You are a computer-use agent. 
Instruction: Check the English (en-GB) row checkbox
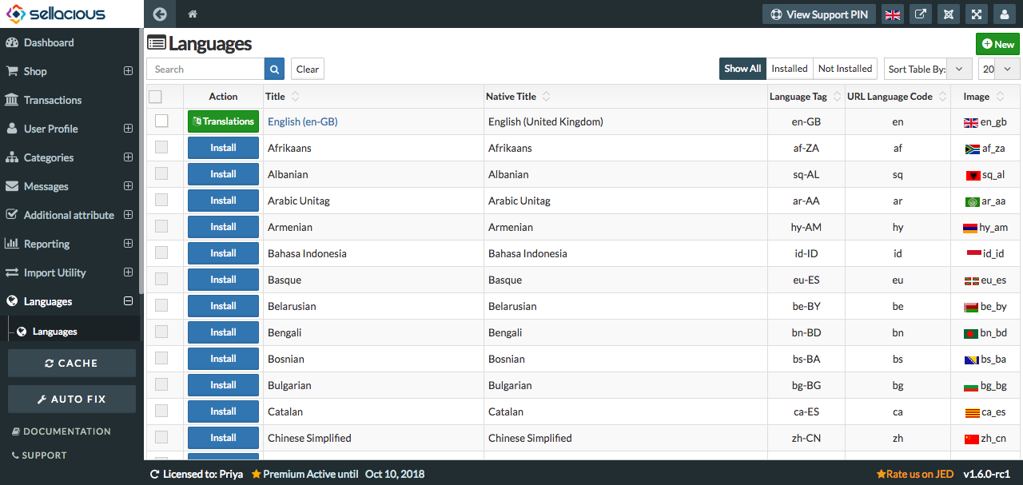coord(161,121)
